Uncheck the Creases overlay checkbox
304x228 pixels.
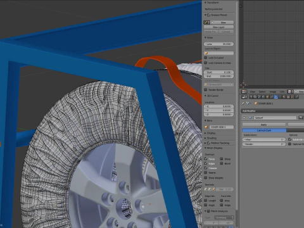pyautogui.click(x=206, y=168)
